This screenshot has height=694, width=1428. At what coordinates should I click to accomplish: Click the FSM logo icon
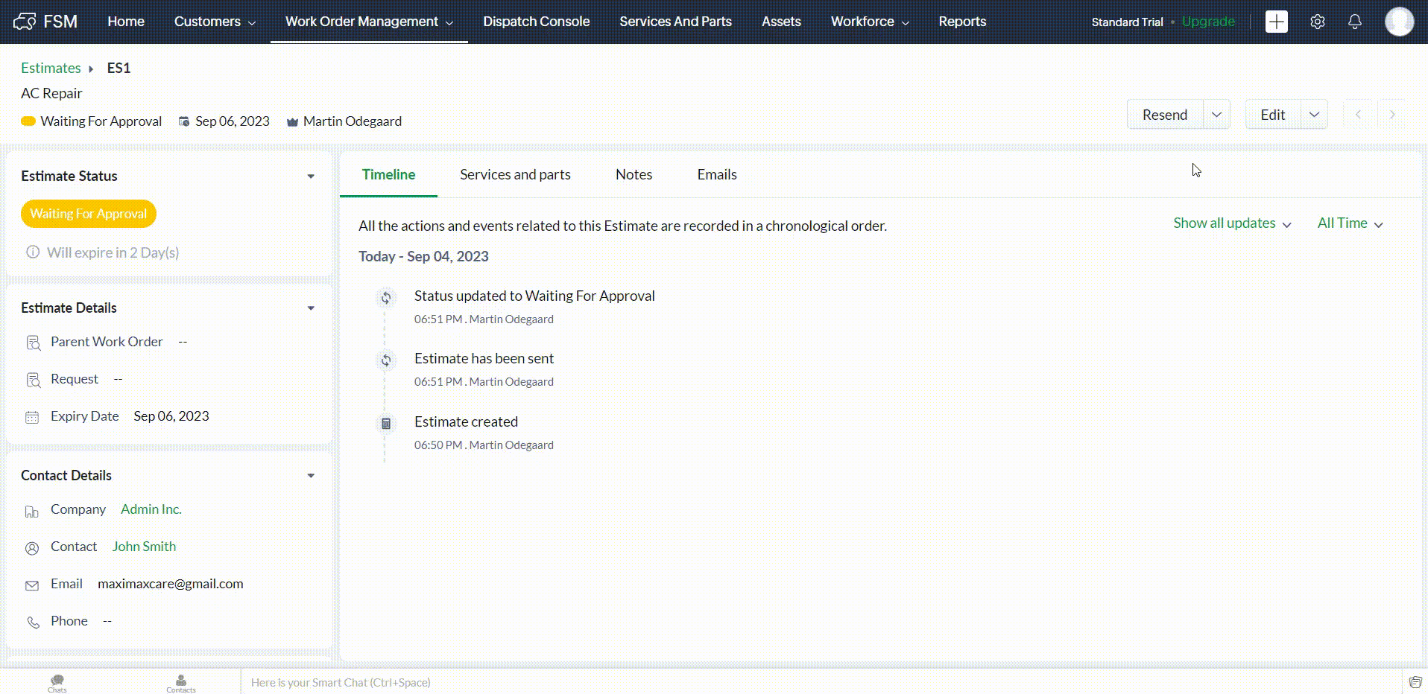tap(25, 22)
